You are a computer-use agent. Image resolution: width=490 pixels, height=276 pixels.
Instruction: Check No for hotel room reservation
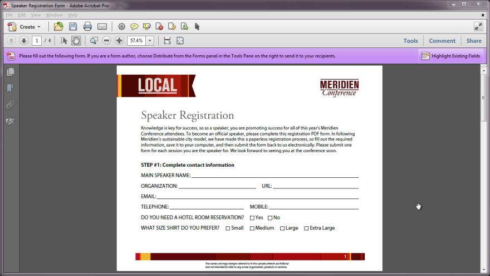coord(270,218)
